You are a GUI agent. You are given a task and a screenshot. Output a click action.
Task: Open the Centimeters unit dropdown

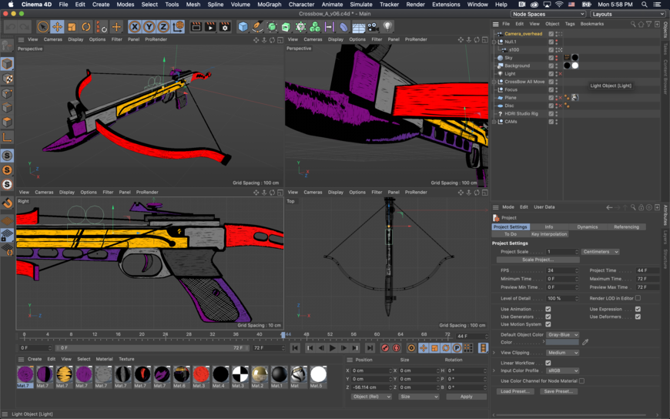pyautogui.click(x=600, y=252)
